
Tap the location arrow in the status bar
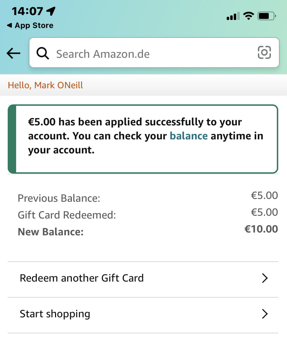click(x=51, y=11)
